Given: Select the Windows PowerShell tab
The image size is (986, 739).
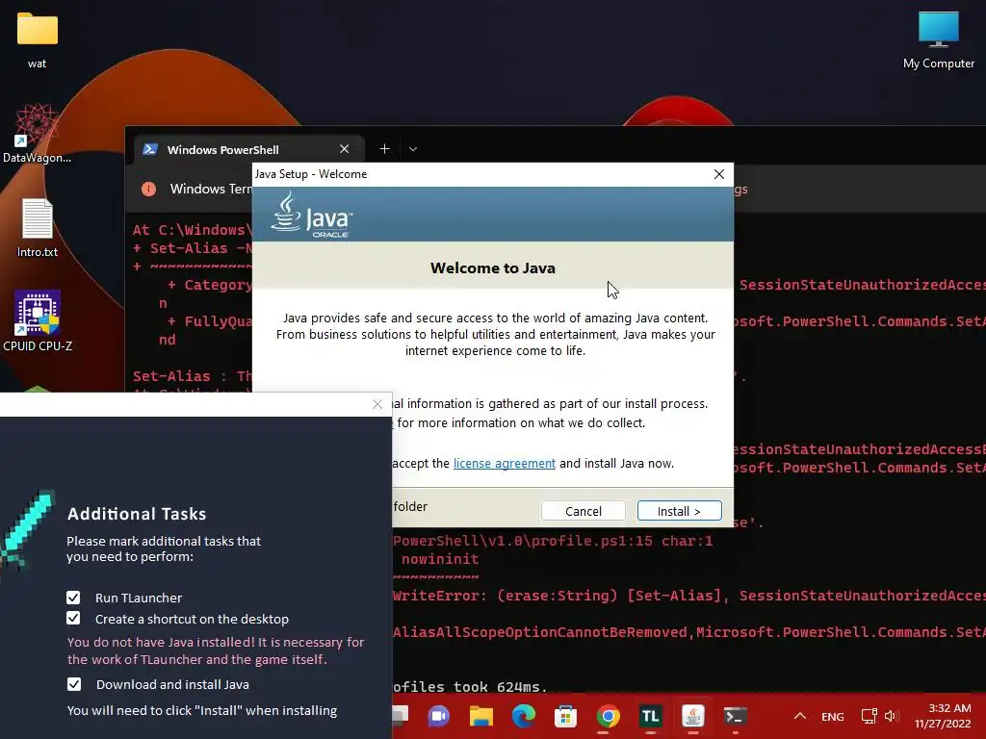Looking at the screenshot, I should click(x=249, y=149).
